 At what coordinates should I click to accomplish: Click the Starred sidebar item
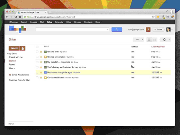coord(12,61)
